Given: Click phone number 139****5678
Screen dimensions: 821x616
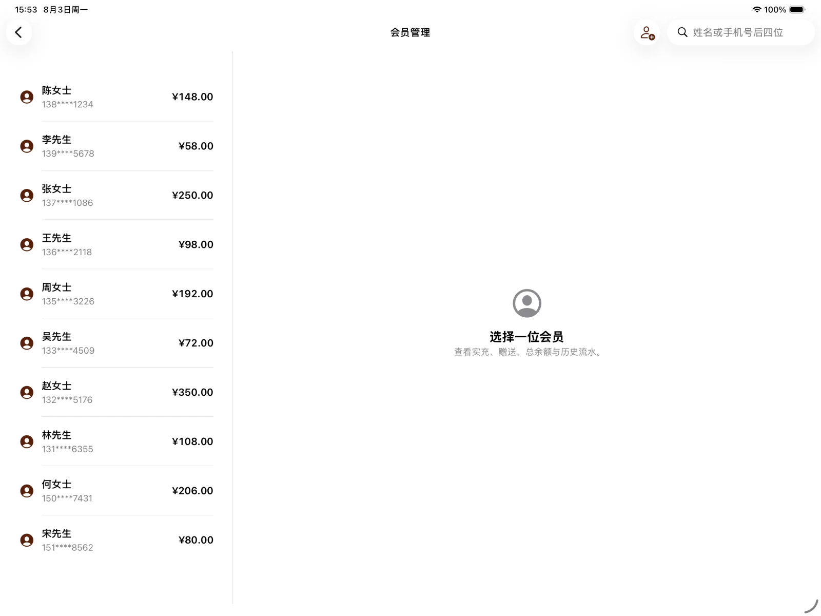Looking at the screenshot, I should point(68,154).
